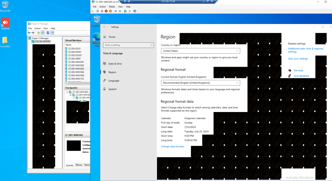Open the Microsoft Edge icon inside the VM
This screenshot has width=332, height=181.
pos(97,39)
